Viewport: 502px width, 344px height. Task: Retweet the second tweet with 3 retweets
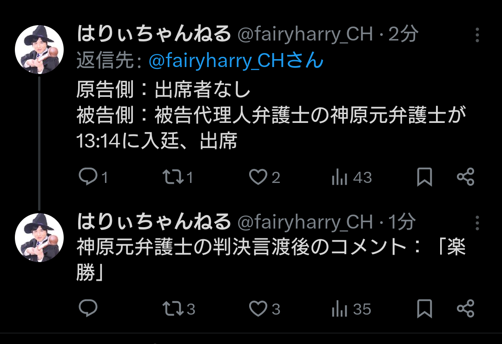pos(178,309)
